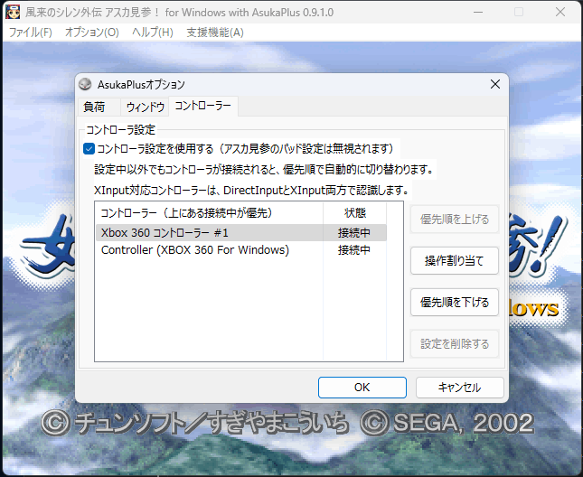The height and width of the screenshot is (477, 583).
Task: Open the ヘルプ(H) menu
Action: (153, 33)
